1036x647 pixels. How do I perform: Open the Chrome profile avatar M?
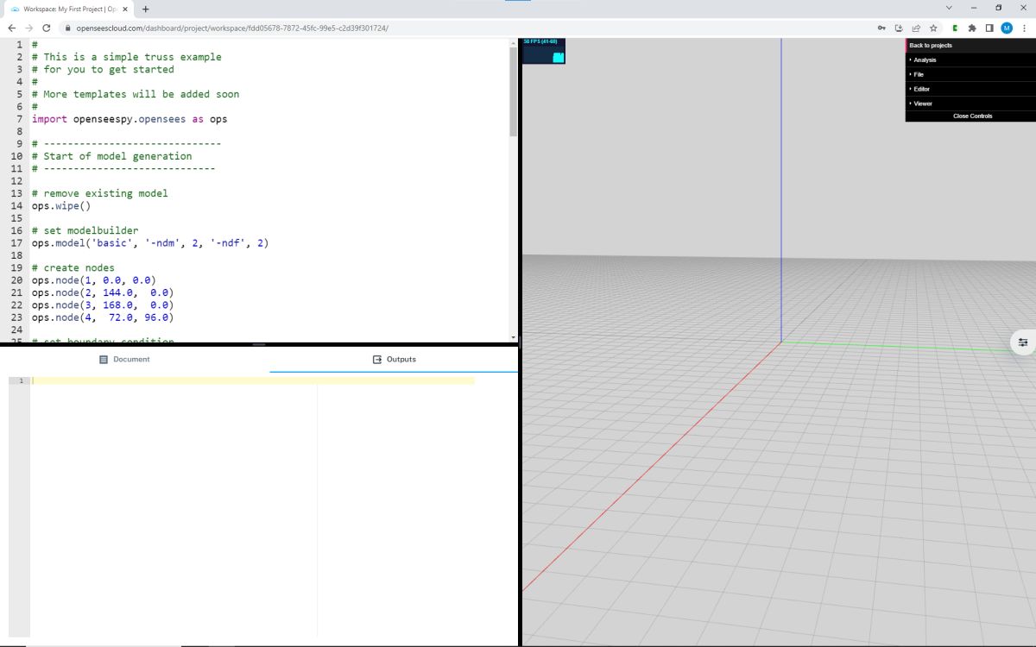(x=1007, y=28)
